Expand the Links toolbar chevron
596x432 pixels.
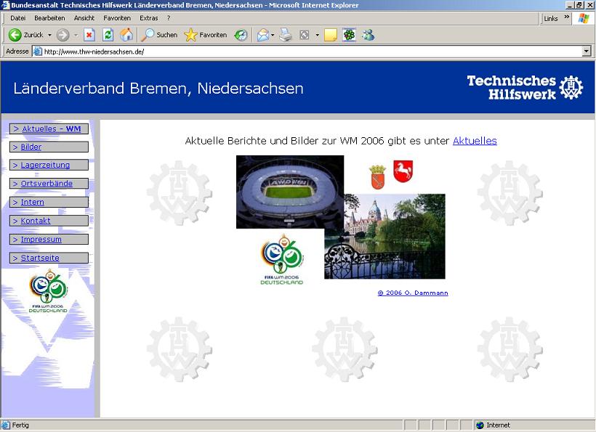pyautogui.click(x=566, y=18)
